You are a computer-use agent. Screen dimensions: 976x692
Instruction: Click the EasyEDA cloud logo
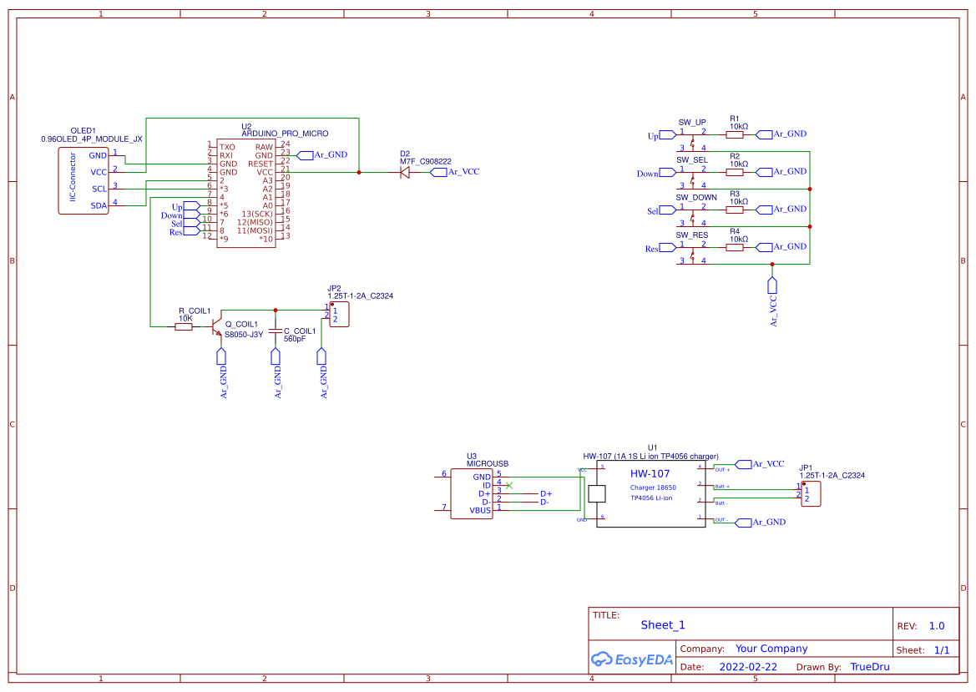[x=630, y=659]
